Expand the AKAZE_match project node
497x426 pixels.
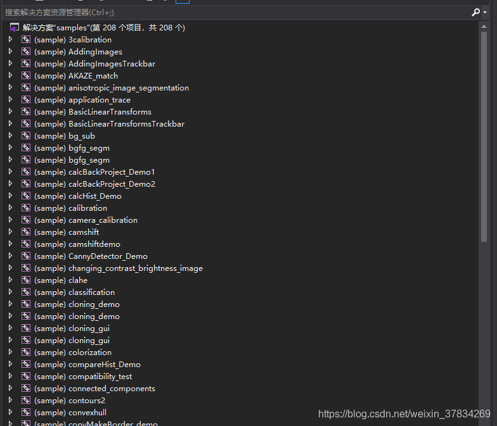tap(10, 75)
